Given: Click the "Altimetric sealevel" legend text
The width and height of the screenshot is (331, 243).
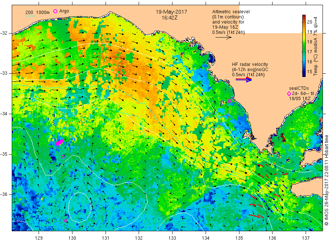Looking at the screenshot, I should click(x=231, y=12).
